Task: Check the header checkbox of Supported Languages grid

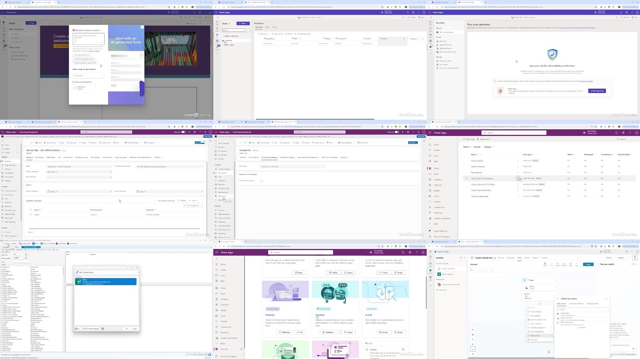Action: [x=31, y=210]
